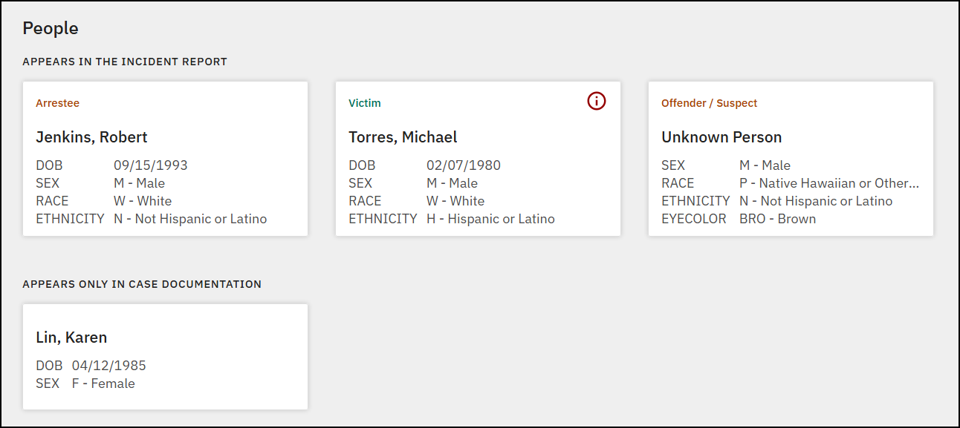
Task: Open the Lin, Karen person card
Action: click(165, 357)
